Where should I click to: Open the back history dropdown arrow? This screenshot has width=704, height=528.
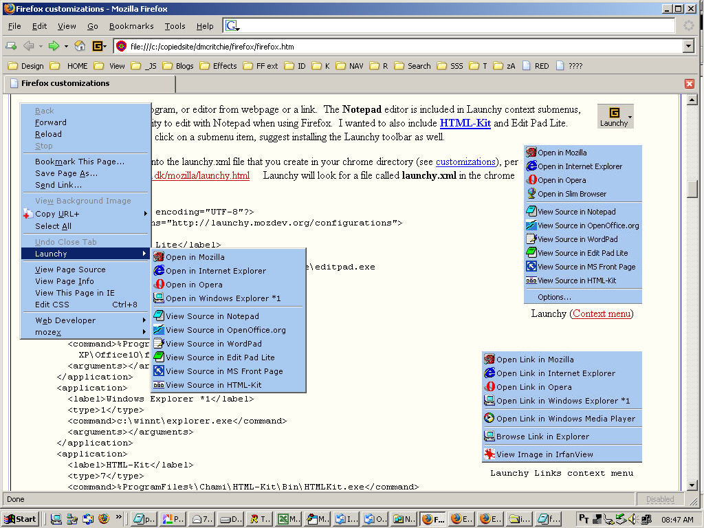click(x=41, y=46)
